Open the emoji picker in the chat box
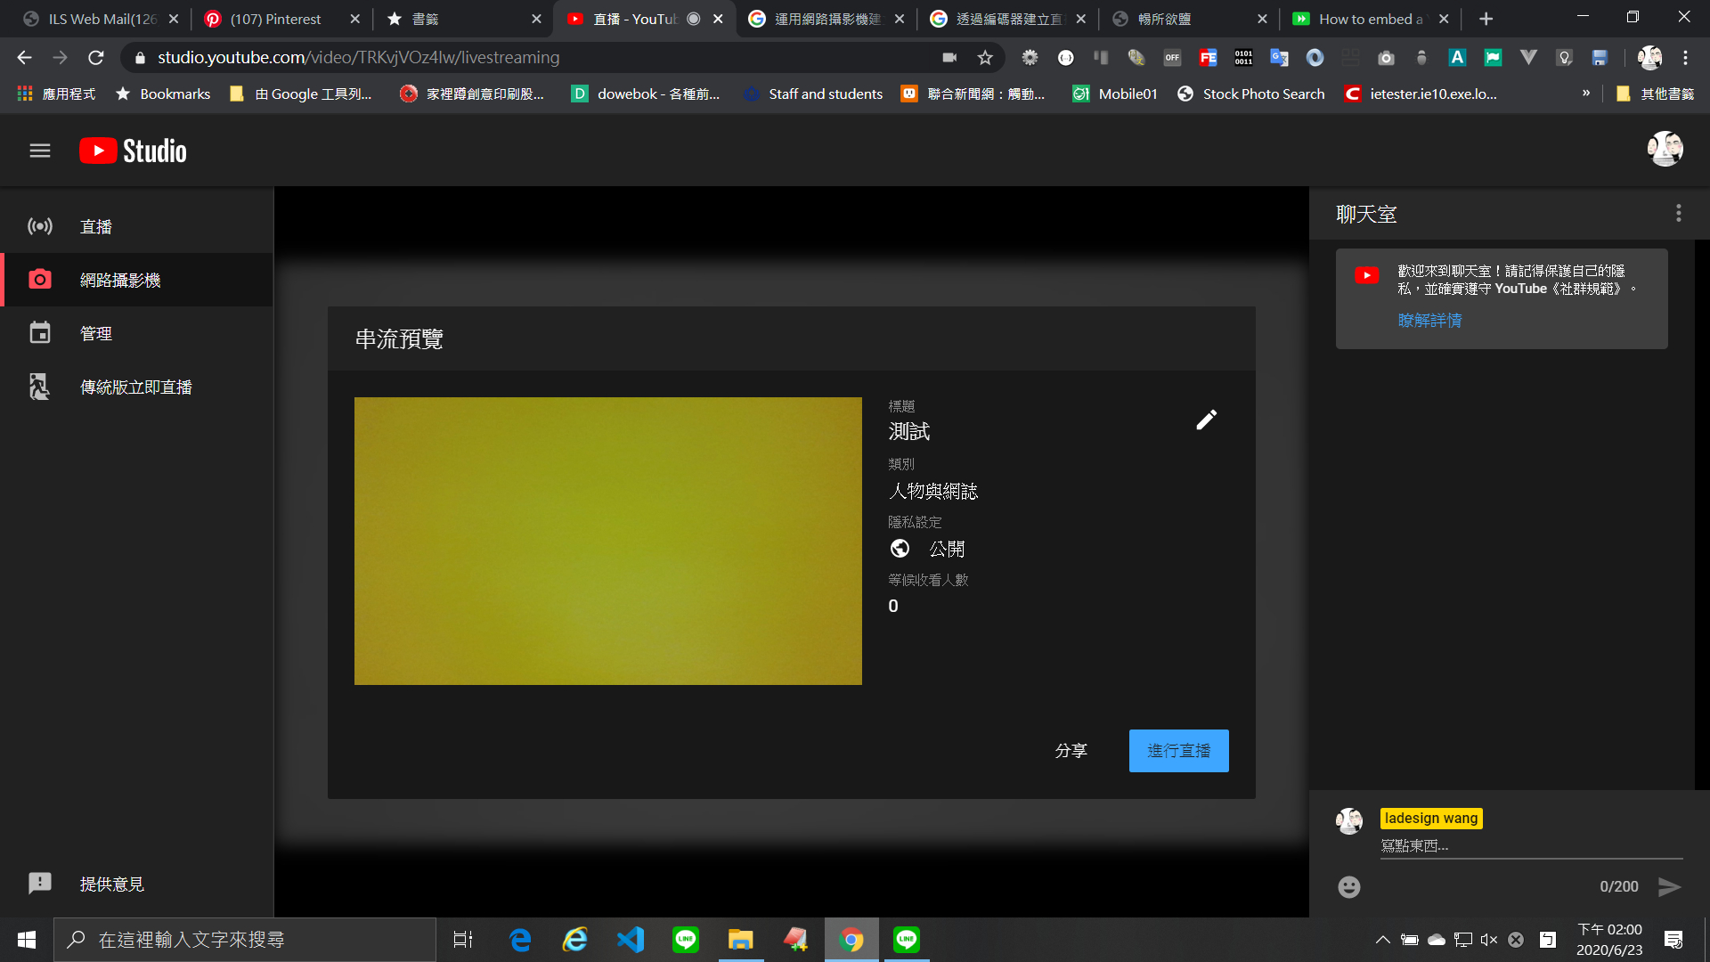 1348,886
